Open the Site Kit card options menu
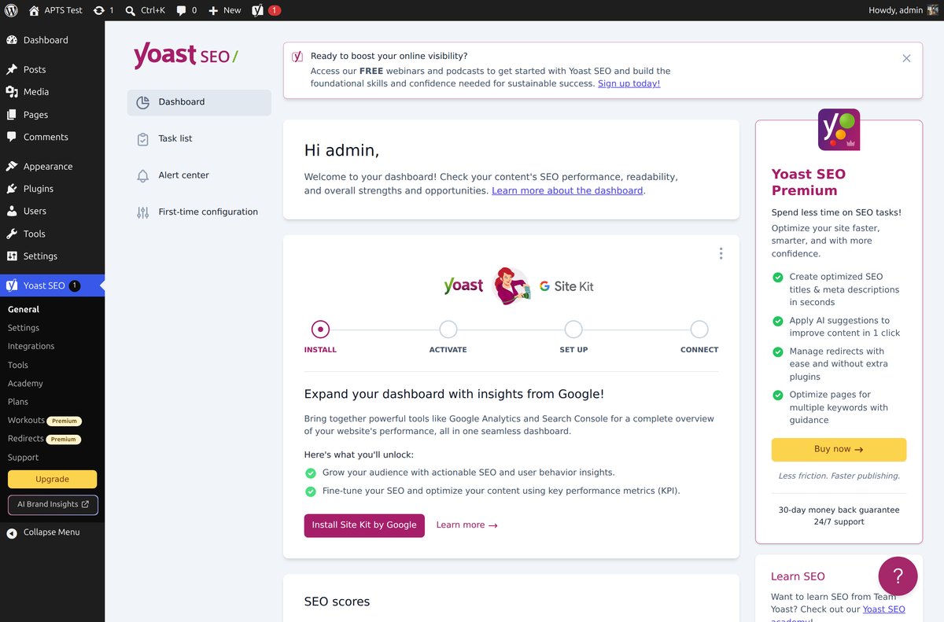This screenshot has width=944, height=622. [x=721, y=253]
